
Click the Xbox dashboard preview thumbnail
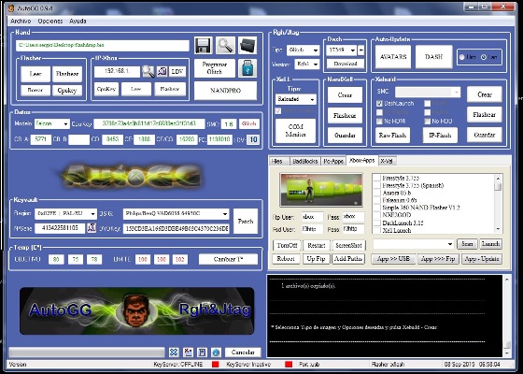coord(321,190)
